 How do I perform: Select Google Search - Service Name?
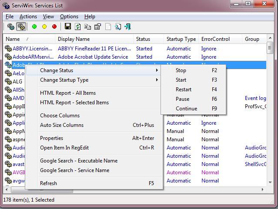(94, 170)
